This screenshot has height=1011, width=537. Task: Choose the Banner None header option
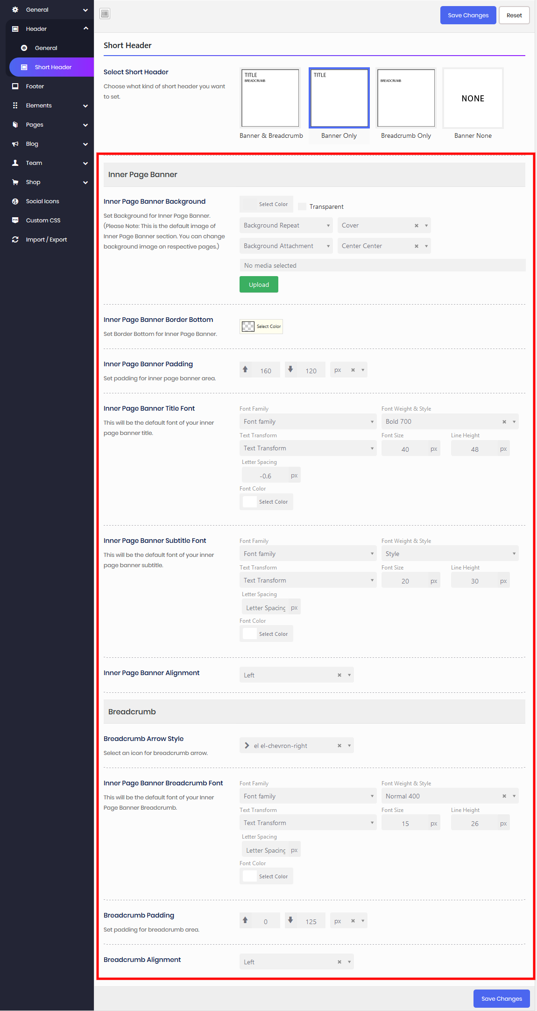[473, 98]
